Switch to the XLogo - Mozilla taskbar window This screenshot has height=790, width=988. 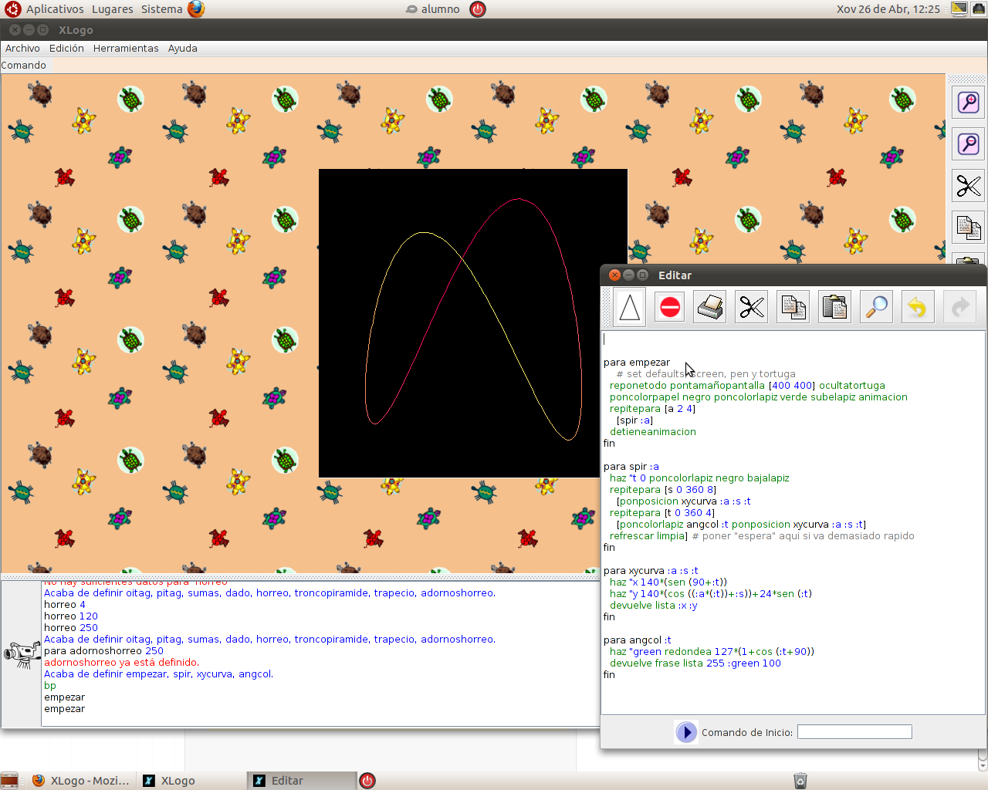coord(80,781)
